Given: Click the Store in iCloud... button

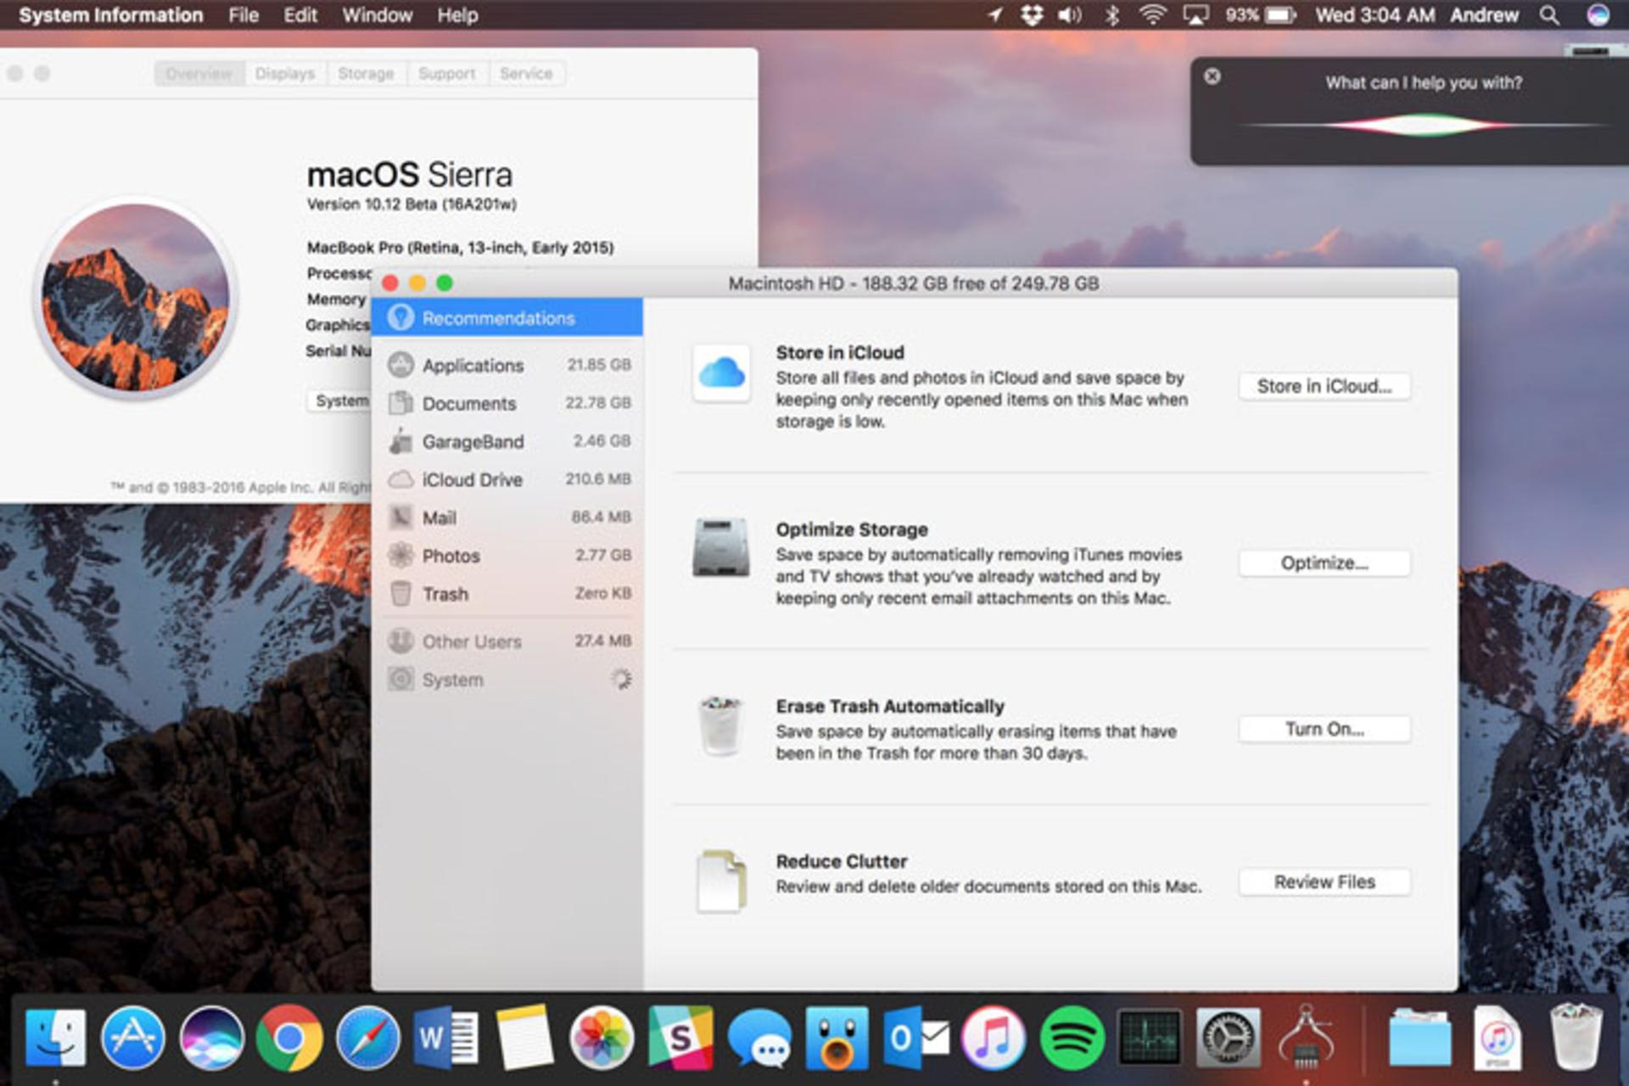Looking at the screenshot, I should tap(1324, 387).
